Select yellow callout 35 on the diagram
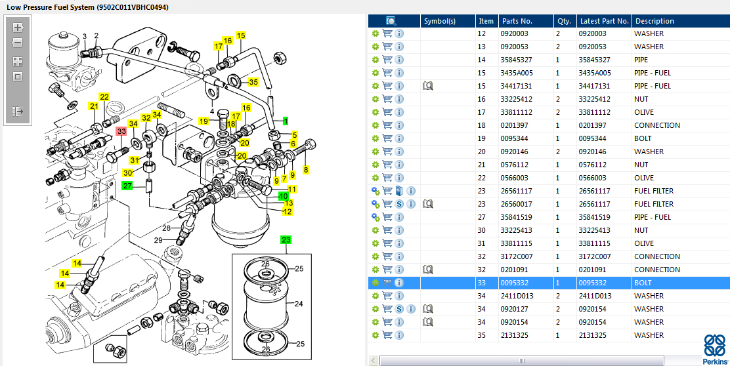Screen dimensions: 730x366 pos(253,82)
